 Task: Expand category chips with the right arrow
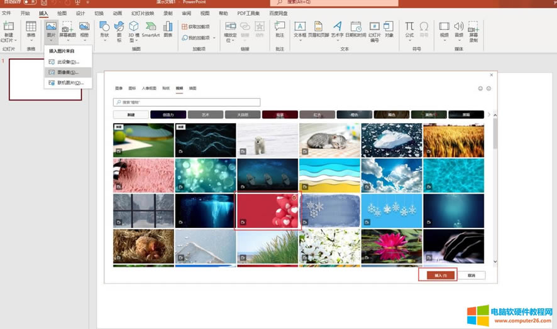pyautogui.click(x=488, y=115)
